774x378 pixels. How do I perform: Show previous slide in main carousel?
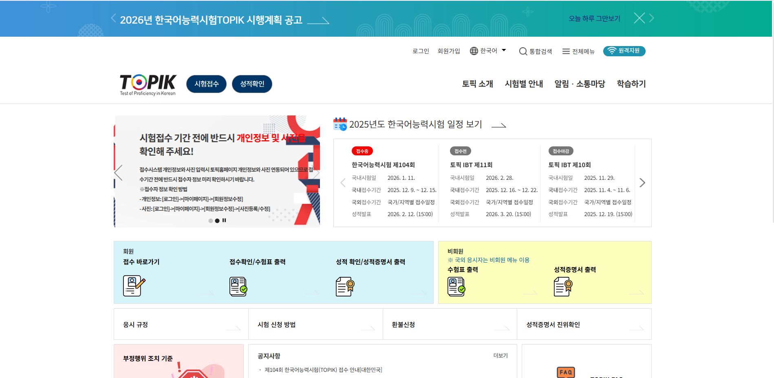coord(118,172)
